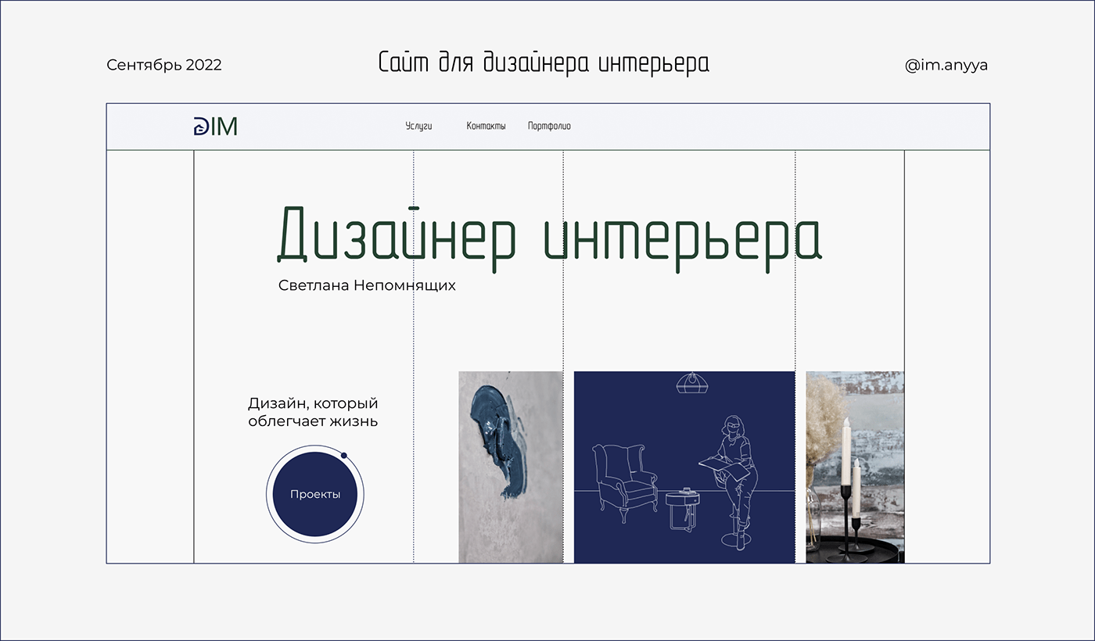The height and width of the screenshot is (641, 1095).
Task: Open the Услуги menu item
Action: point(418,126)
